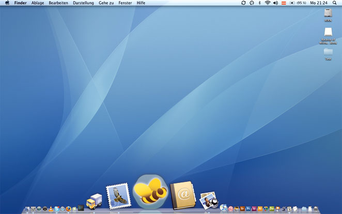The image size is (342, 214).
Task: Click the Bluetooth status icon
Action: [259, 3]
